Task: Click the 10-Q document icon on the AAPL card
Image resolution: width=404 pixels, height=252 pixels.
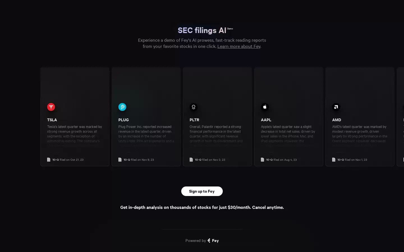Action: point(262,160)
